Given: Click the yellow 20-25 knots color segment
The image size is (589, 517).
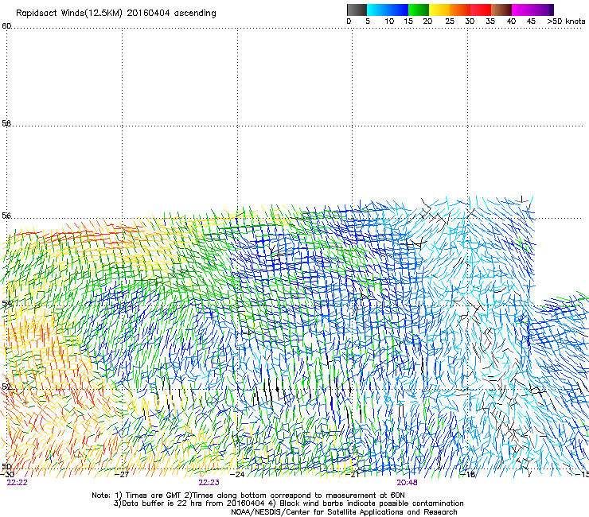Looking at the screenshot, I should coord(439,10).
